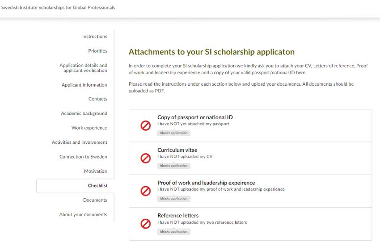Select the Checklist tab in sidebar
Screen dimensions: 380x242
pyautogui.click(x=97, y=186)
